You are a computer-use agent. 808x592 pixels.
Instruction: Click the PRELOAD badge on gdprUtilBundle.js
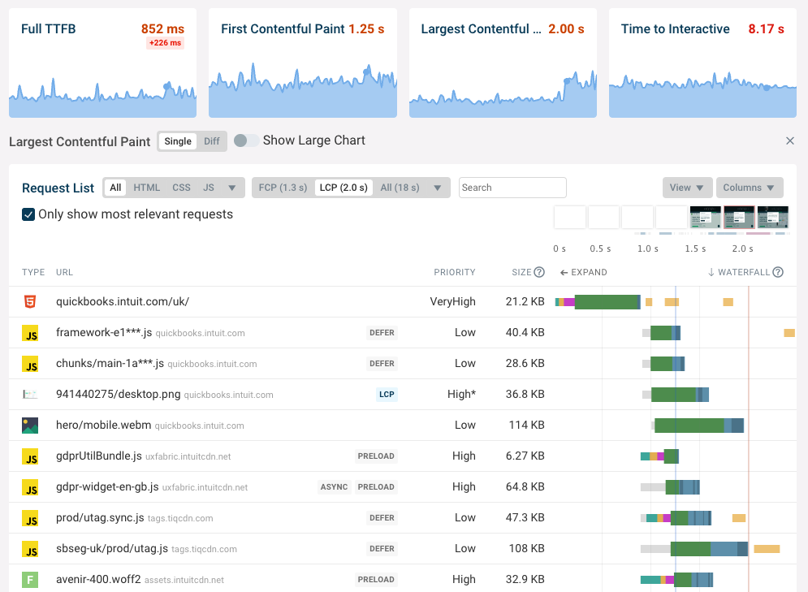tap(376, 456)
